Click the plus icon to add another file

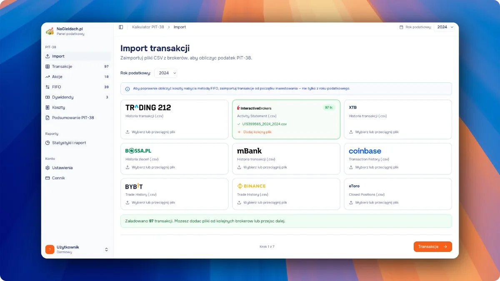[x=239, y=132]
